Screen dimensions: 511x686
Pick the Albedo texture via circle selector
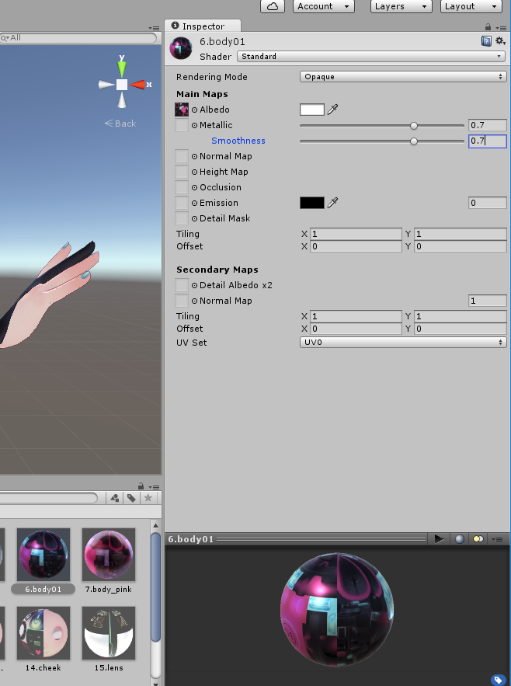click(x=194, y=110)
